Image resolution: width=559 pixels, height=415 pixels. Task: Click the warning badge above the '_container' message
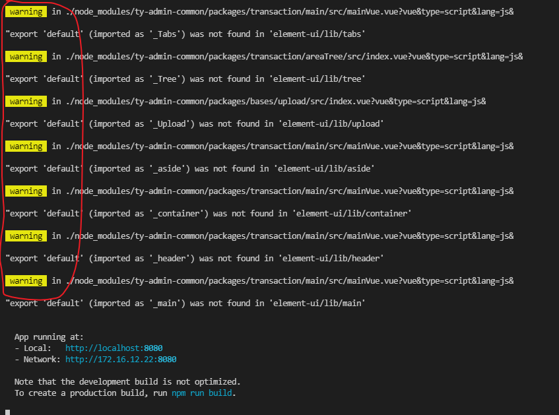(x=26, y=191)
